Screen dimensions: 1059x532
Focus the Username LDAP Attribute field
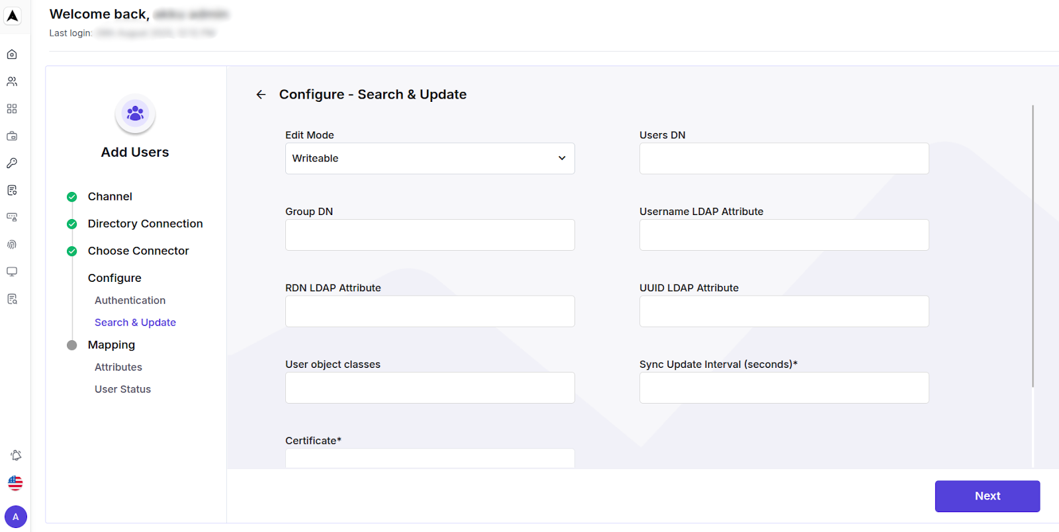click(x=784, y=235)
